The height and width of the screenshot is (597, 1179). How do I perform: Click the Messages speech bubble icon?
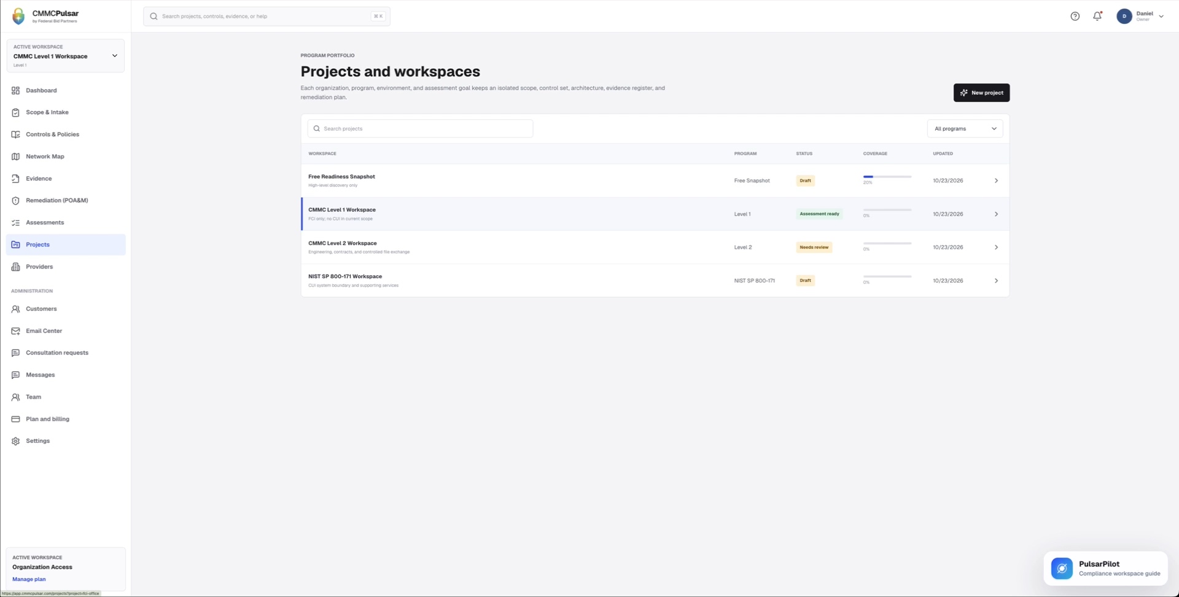[x=15, y=375]
